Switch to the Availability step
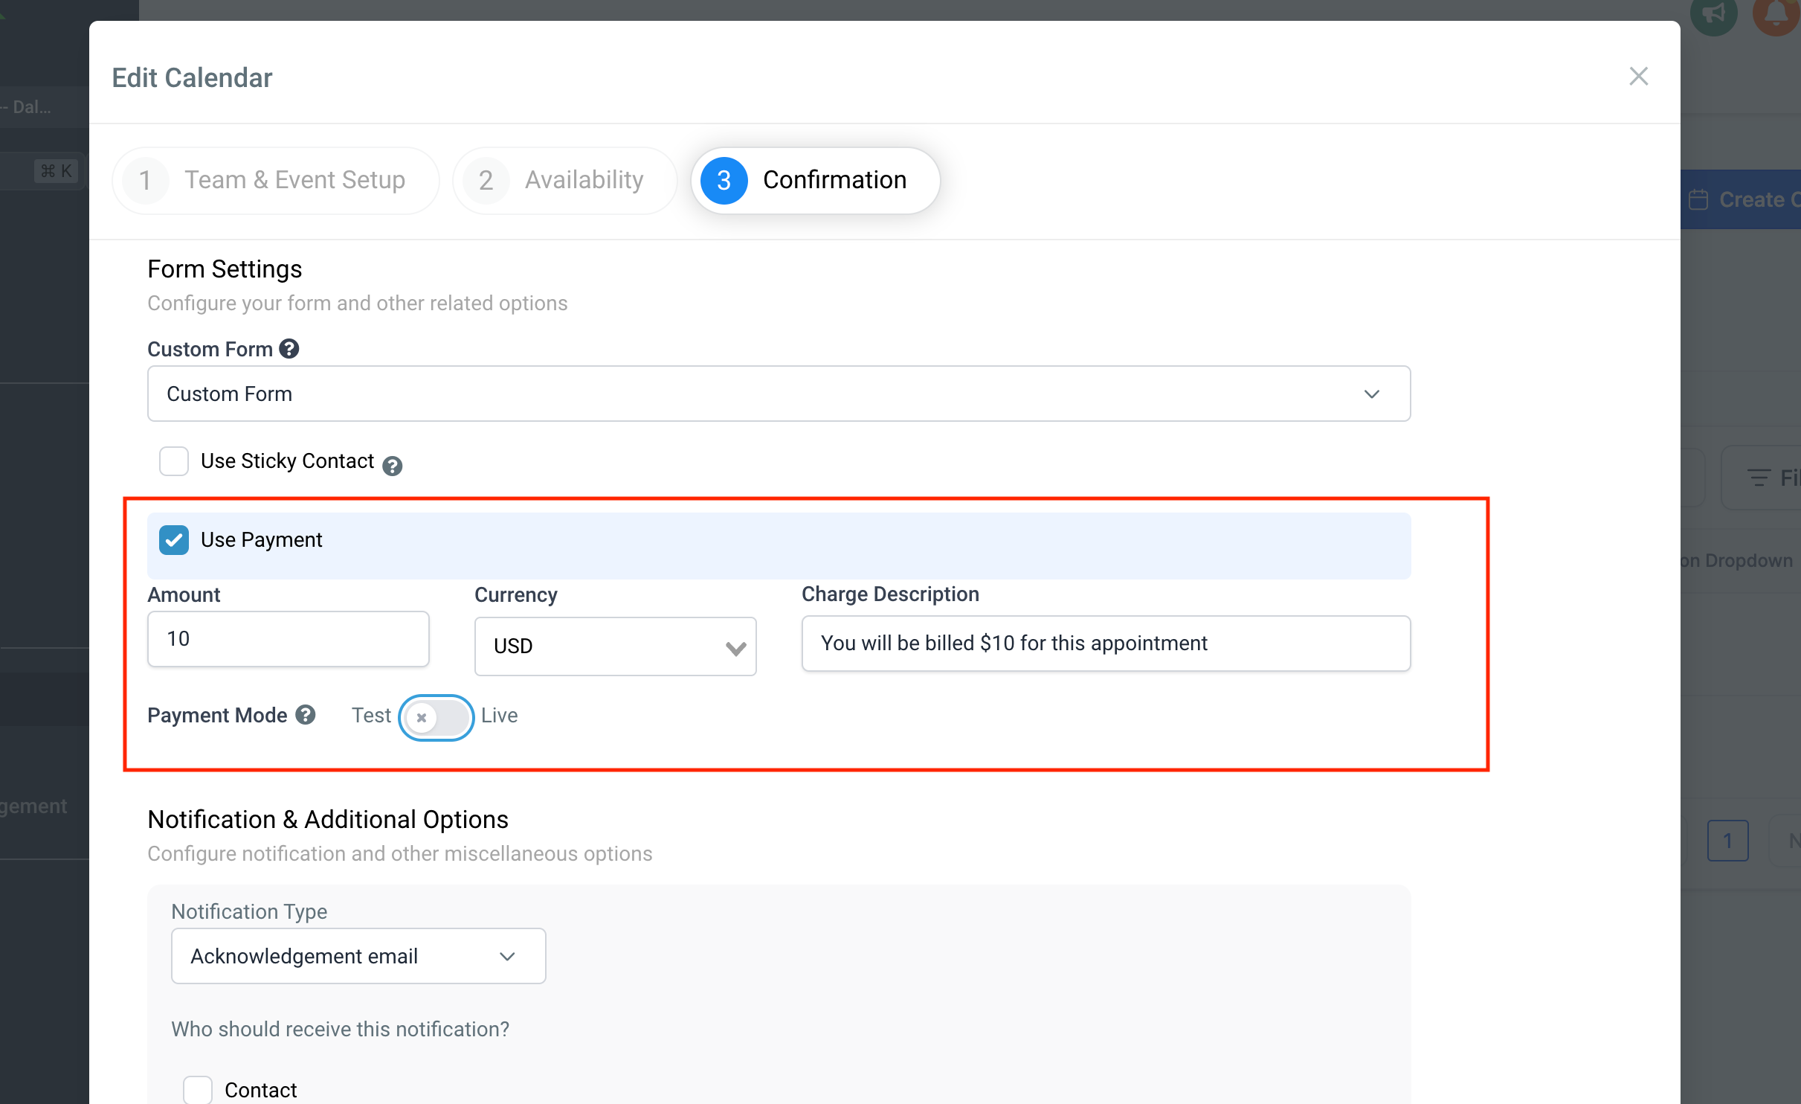The width and height of the screenshot is (1801, 1104). (x=564, y=180)
